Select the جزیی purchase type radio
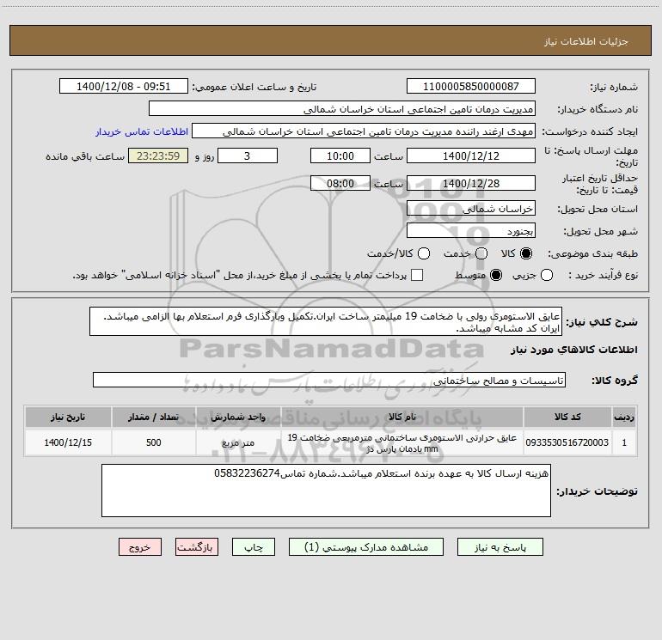The image size is (662, 640). (x=547, y=275)
